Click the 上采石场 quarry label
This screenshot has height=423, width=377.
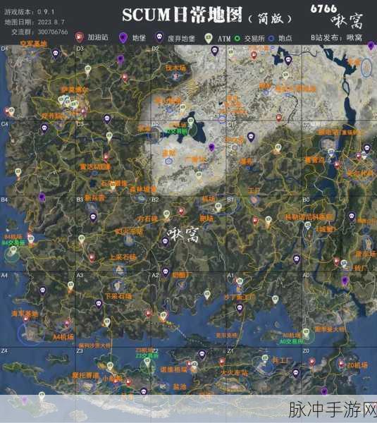123,257
